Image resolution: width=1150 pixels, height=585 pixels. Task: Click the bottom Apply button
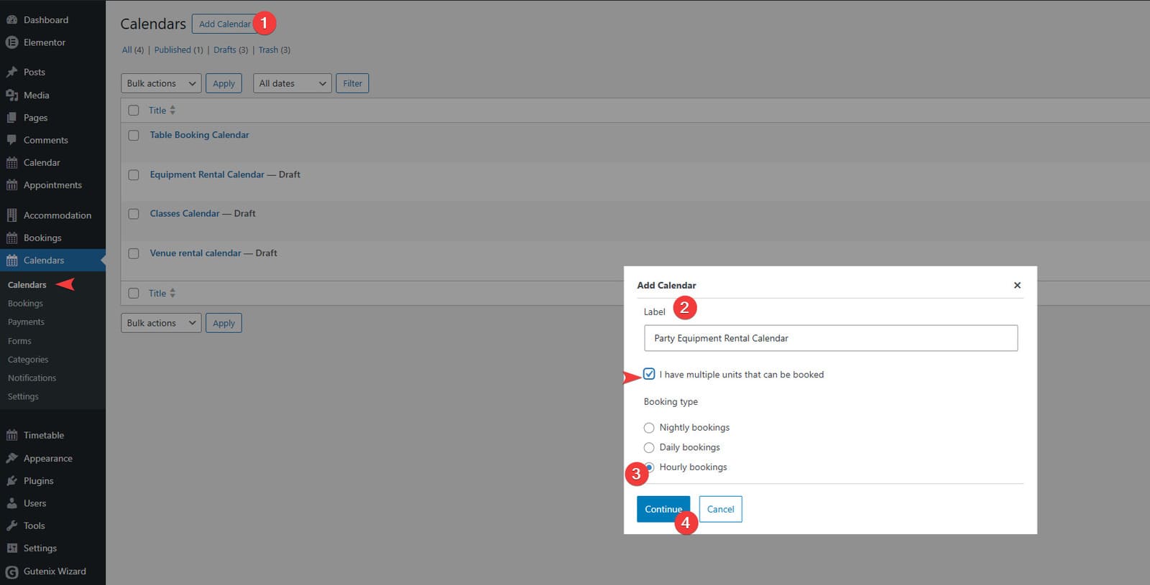tap(224, 323)
